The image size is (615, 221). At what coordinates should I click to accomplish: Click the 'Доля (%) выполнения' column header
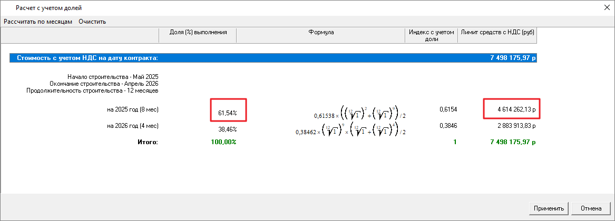coord(198,33)
